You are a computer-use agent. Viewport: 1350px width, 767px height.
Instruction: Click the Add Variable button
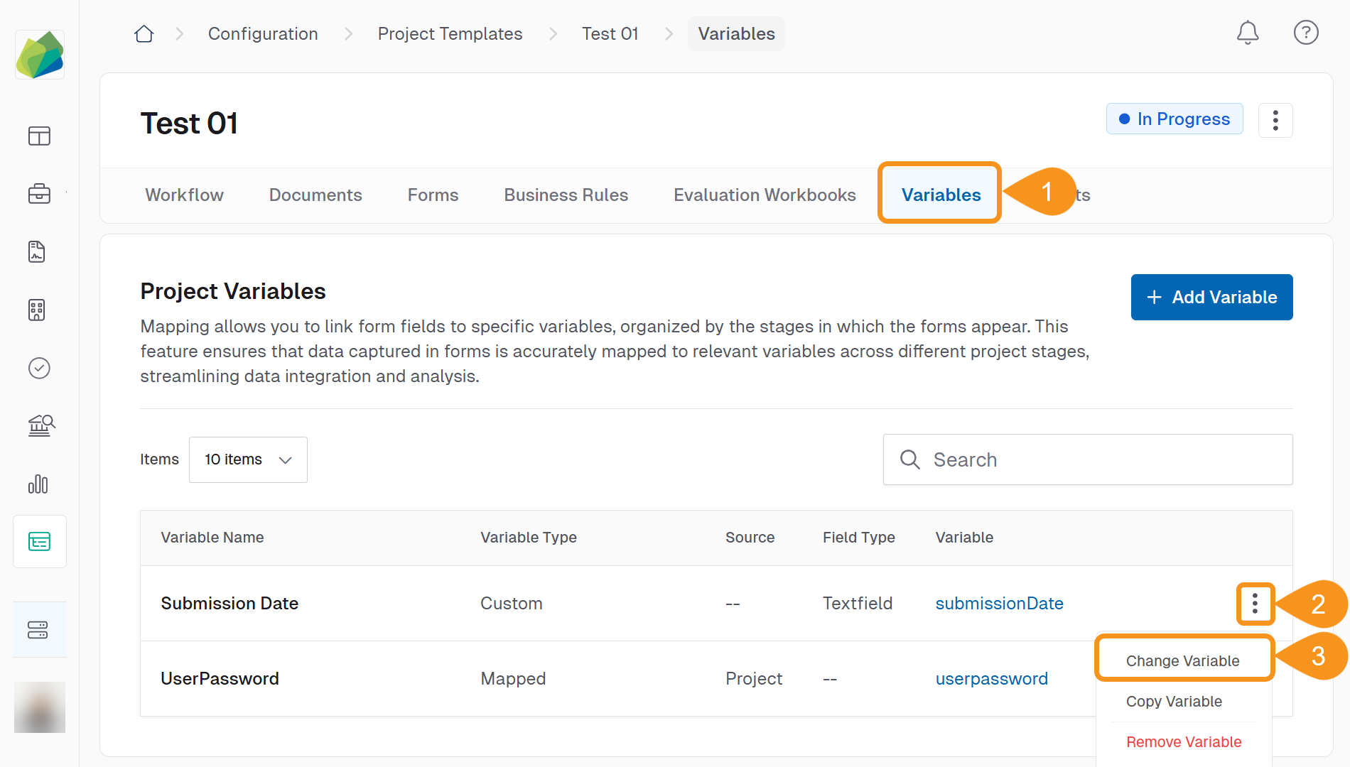(x=1211, y=297)
